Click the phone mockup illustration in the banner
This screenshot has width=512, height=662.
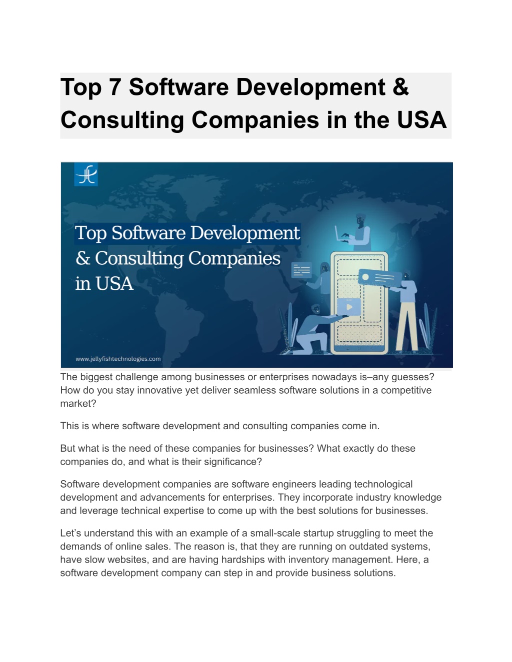pos(359,302)
